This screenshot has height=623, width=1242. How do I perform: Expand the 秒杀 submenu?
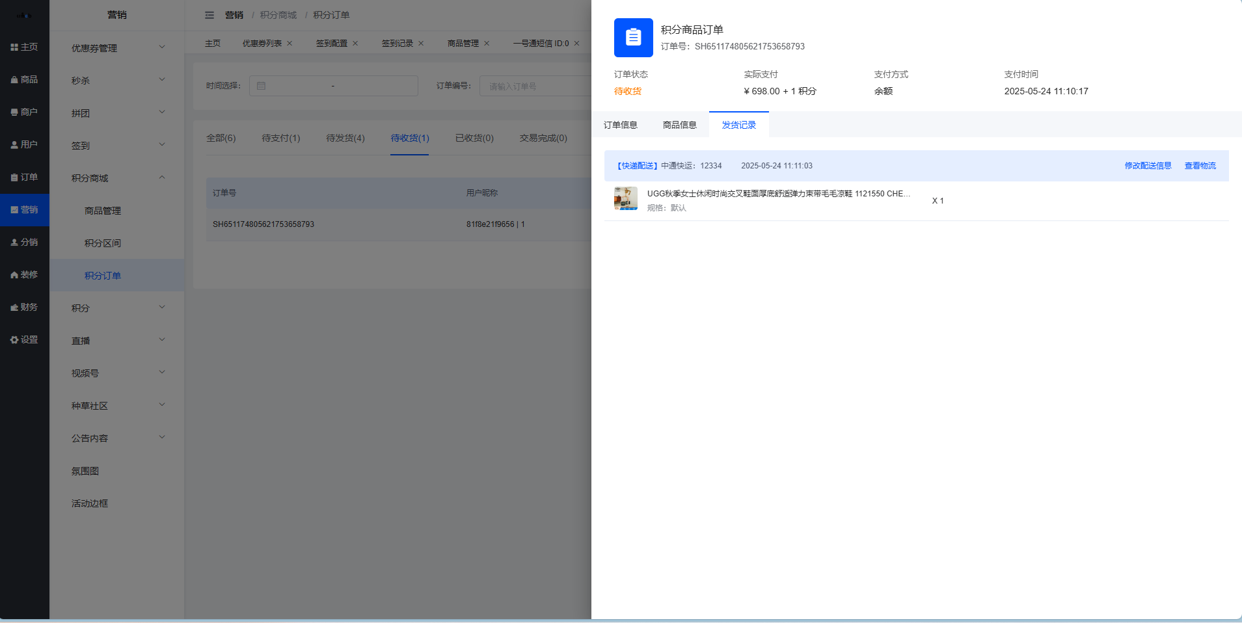tap(117, 81)
